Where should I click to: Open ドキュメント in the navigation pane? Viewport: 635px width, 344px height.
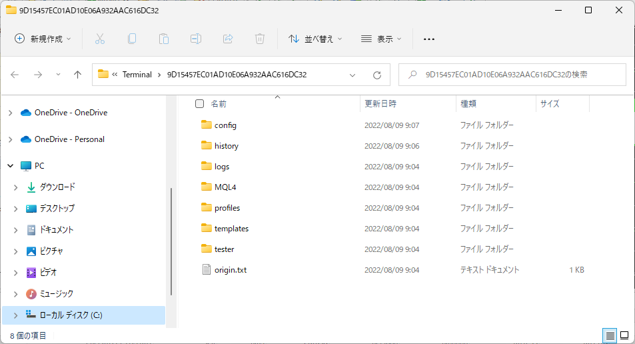[56, 230]
